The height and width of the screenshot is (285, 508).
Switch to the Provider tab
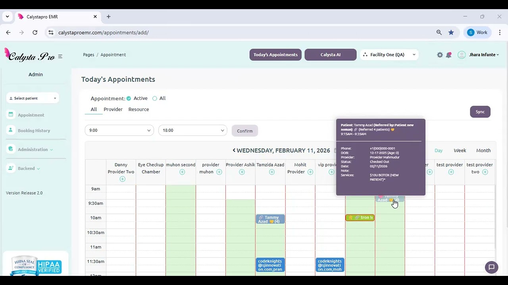(x=113, y=109)
